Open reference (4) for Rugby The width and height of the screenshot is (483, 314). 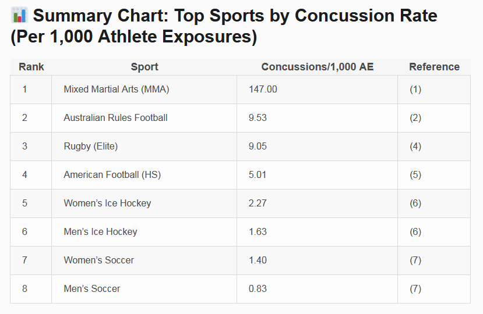(x=415, y=147)
